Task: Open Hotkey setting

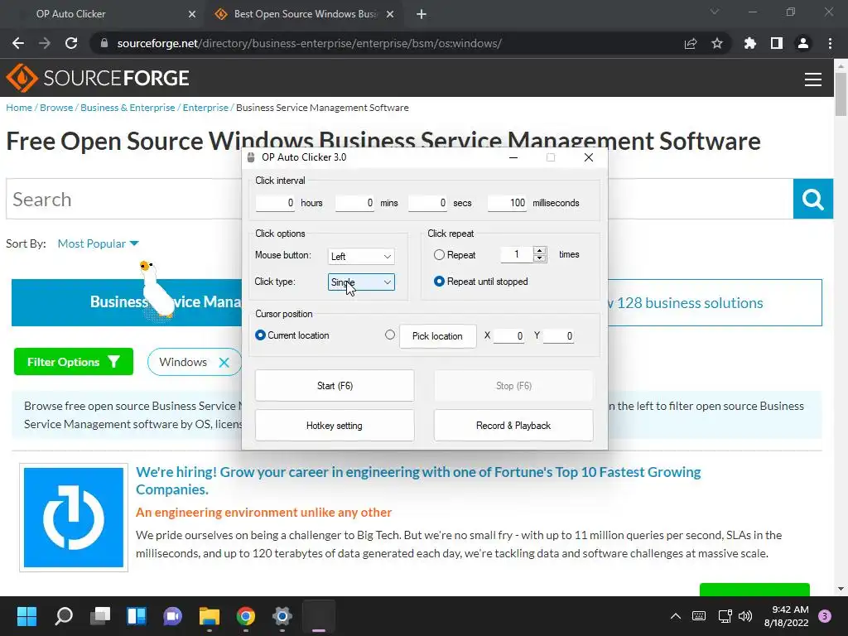Action: tap(335, 426)
